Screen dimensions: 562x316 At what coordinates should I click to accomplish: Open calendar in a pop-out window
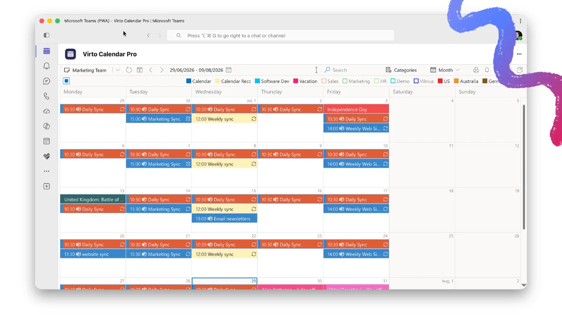(520, 70)
